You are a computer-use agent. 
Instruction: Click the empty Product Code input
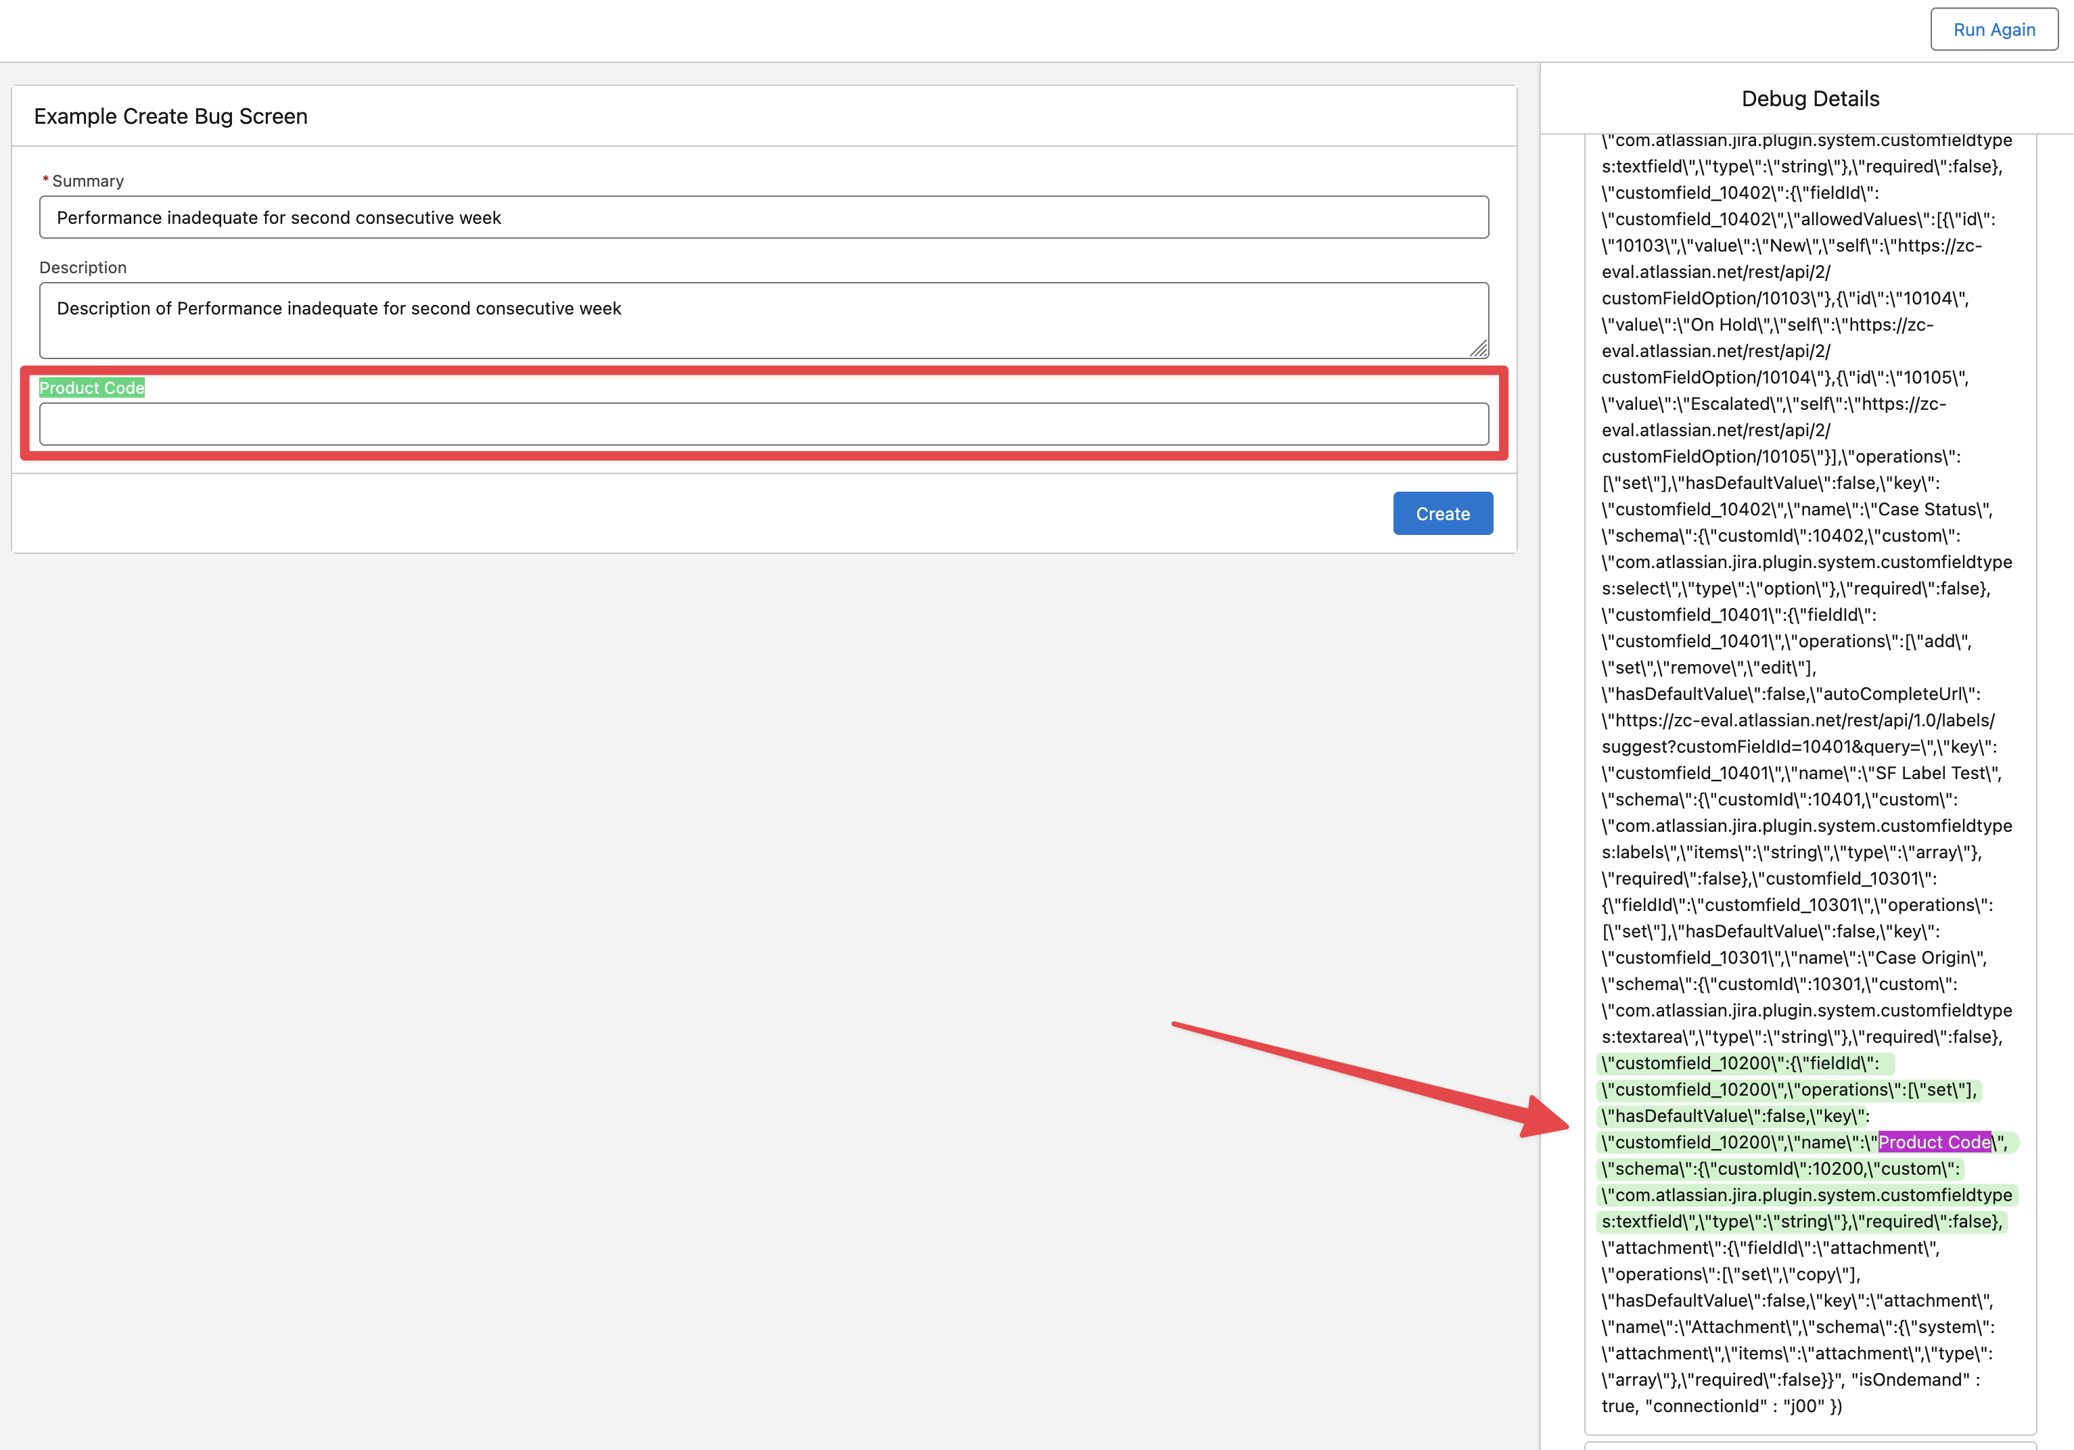[x=763, y=424]
